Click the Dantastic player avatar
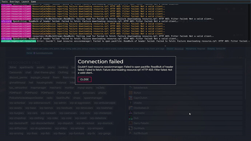Viewport: 251px width, 141px height. tap(131, 113)
